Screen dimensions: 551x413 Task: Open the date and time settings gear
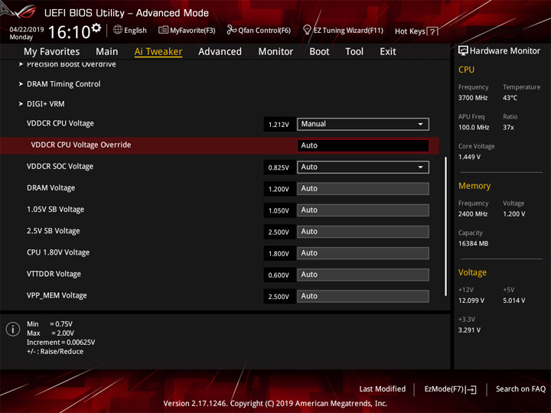tap(96, 28)
